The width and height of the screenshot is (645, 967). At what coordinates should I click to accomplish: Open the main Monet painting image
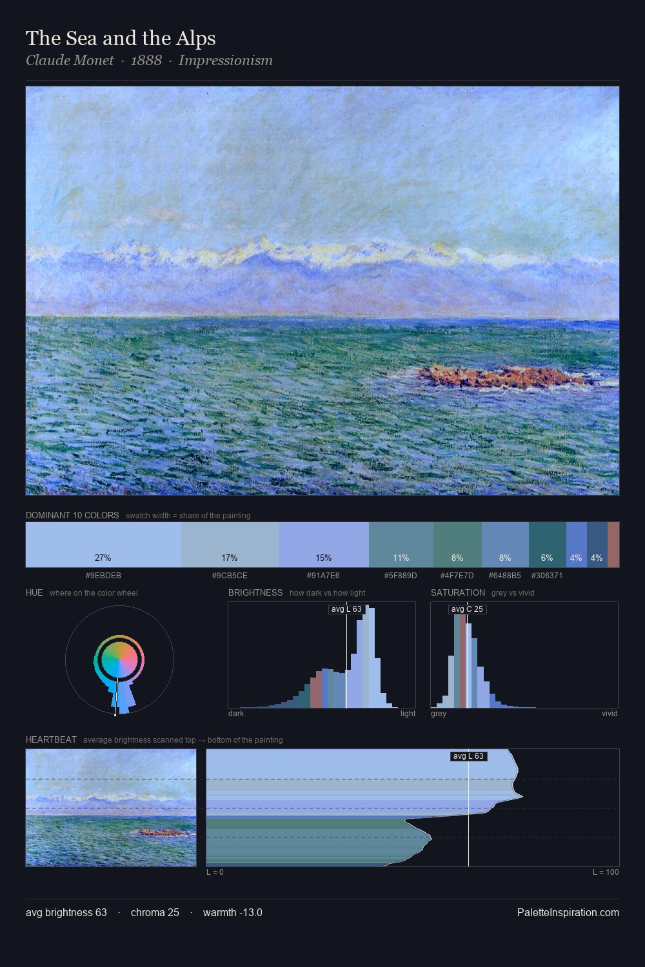[x=322, y=291]
